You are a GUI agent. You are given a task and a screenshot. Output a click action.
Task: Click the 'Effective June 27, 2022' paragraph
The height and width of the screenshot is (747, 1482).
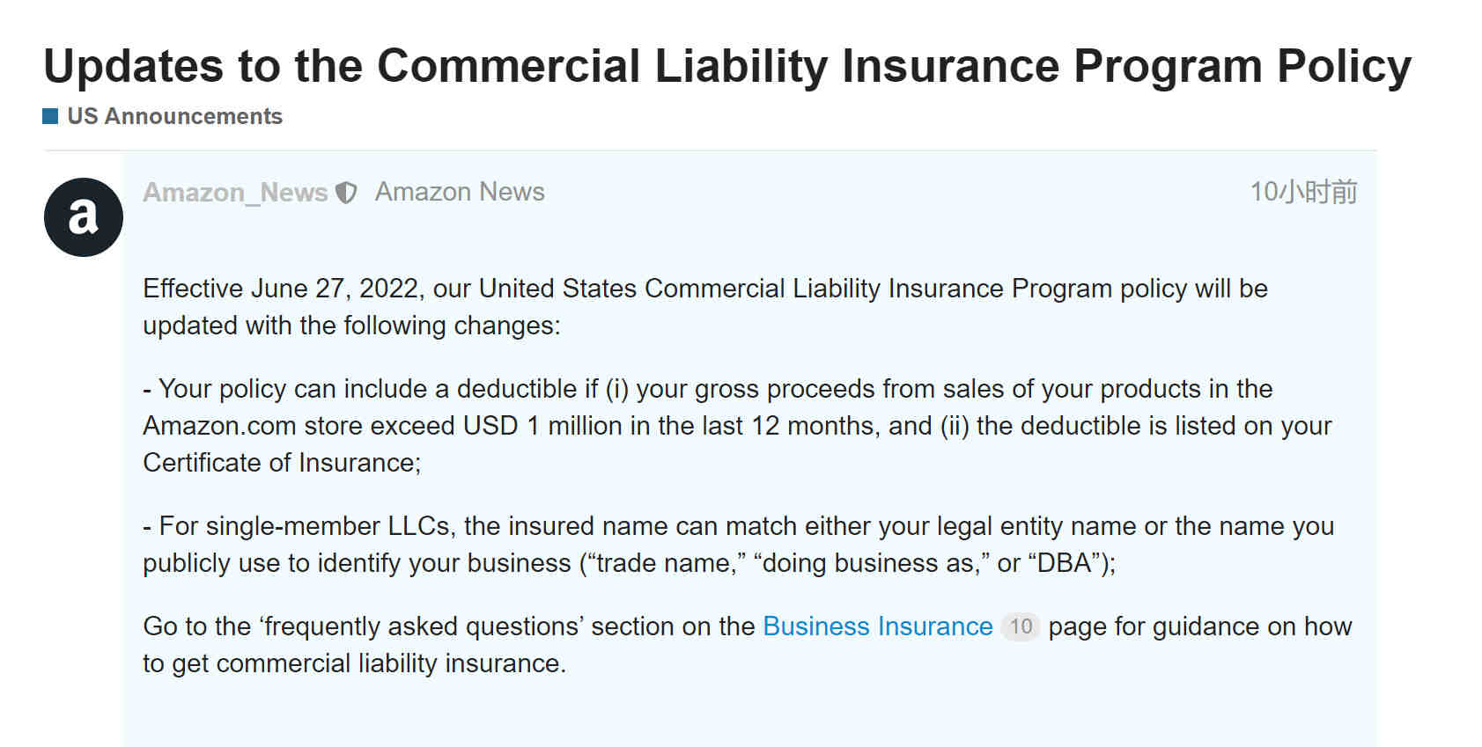pyautogui.click(x=705, y=307)
